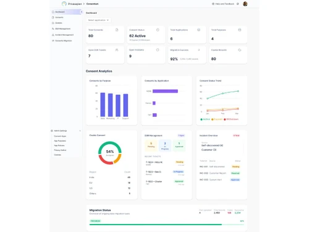Screen dimensions: 309x232
Task: Click the Consent Status card icon
Action: click(x=158, y=30)
